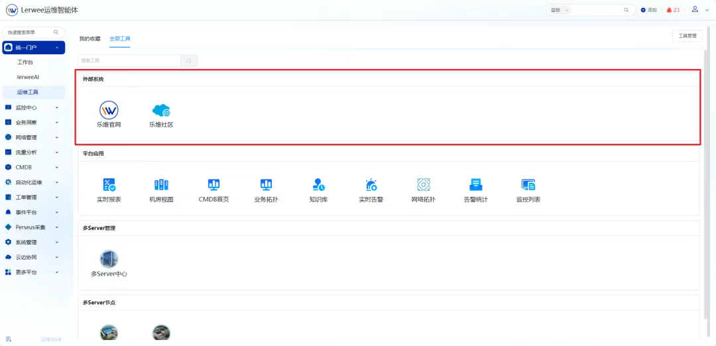Open the 网络拓扑 tool icon
Screen dimensions: 716x346
point(423,185)
